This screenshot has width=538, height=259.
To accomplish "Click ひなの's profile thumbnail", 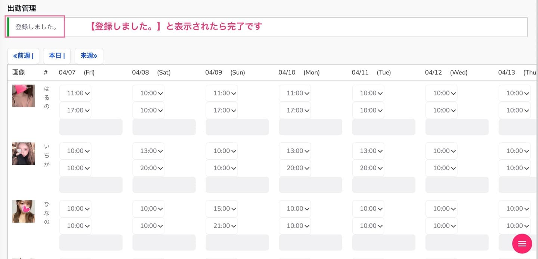I will (23, 211).
